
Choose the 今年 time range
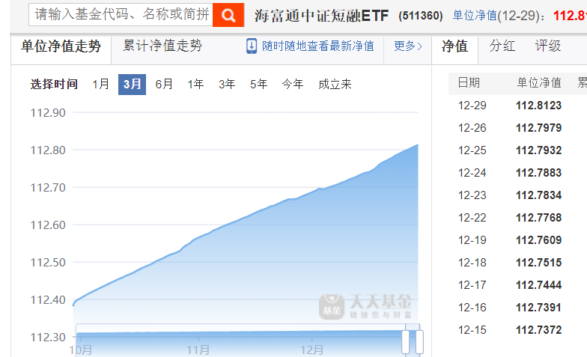coord(292,84)
